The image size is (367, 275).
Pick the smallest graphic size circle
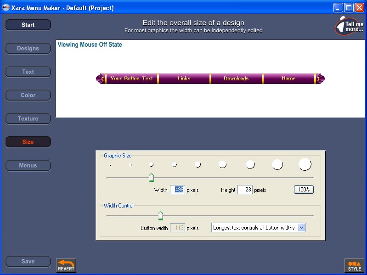pyautogui.click(x=110, y=165)
